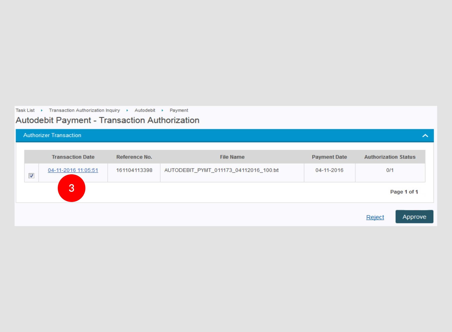The image size is (452, 332).
Task: Click the Reference No. column header
Action: [134, 157]
